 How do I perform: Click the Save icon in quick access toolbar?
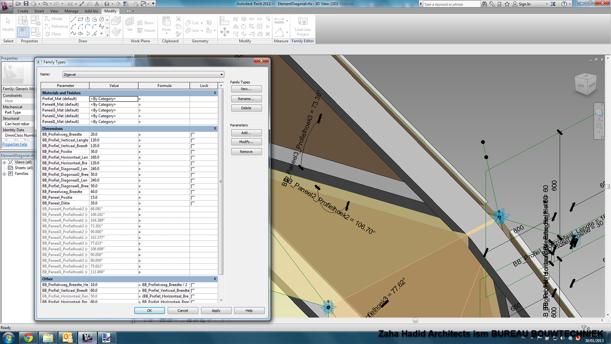coord(26,4)
